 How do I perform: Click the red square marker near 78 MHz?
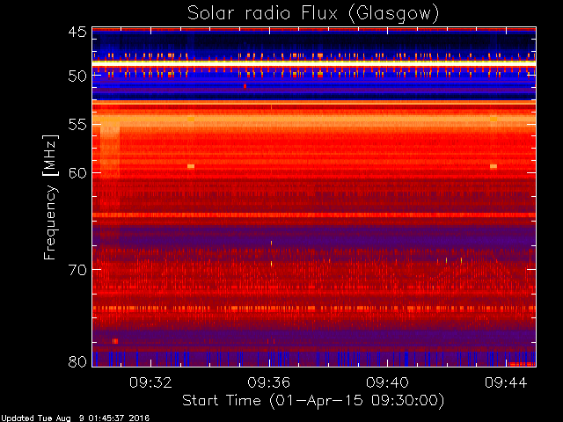click(x=115, y=341)
